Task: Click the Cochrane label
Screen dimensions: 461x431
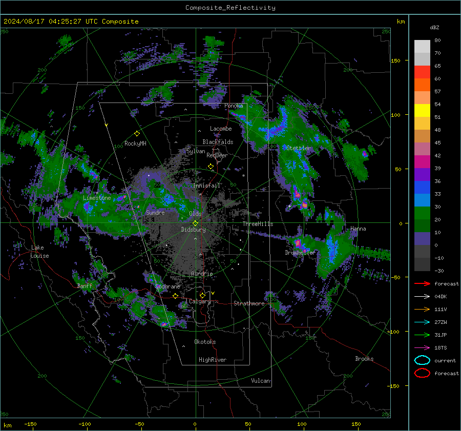Action: point(167,286)
